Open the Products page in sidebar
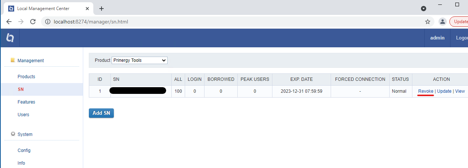Viewport: 468px width, 168px height. (26, 77)
